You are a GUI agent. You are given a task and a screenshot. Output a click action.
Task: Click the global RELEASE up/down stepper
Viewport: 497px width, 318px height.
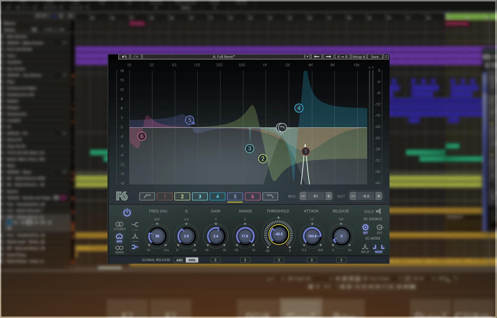pos(341,260)
